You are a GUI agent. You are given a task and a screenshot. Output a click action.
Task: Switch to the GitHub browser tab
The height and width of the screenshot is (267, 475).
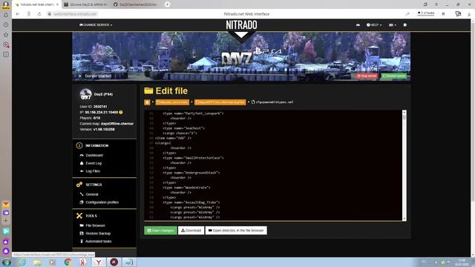[135, 4]
